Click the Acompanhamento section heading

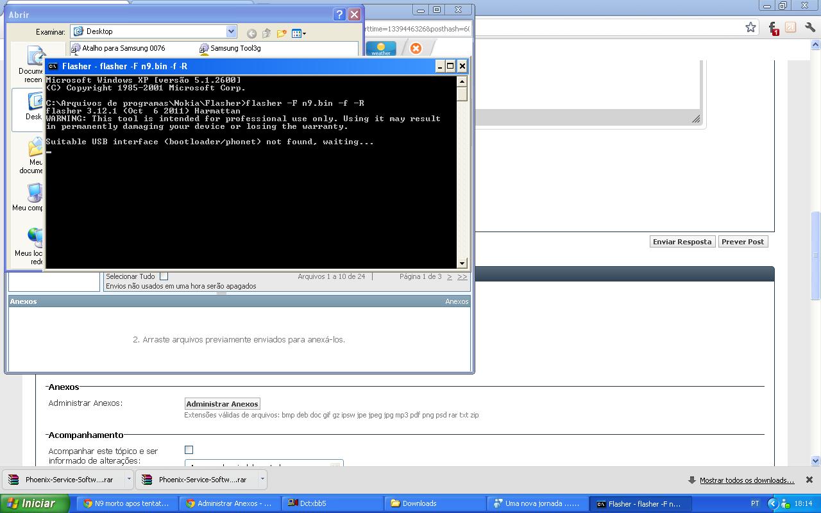tap(86, 435)
